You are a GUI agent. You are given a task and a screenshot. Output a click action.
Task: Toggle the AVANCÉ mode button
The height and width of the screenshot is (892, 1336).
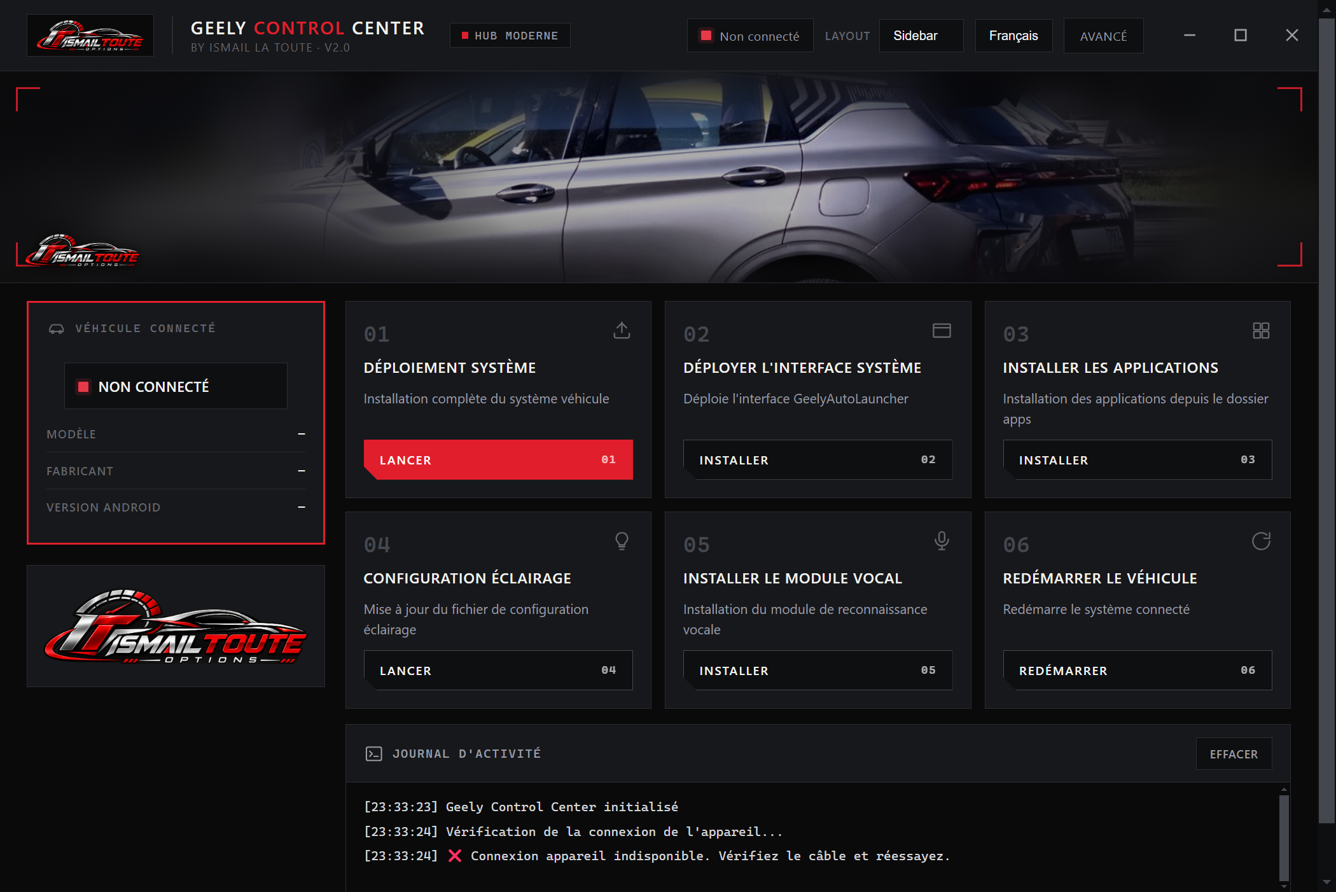(x=1103, y=36)
